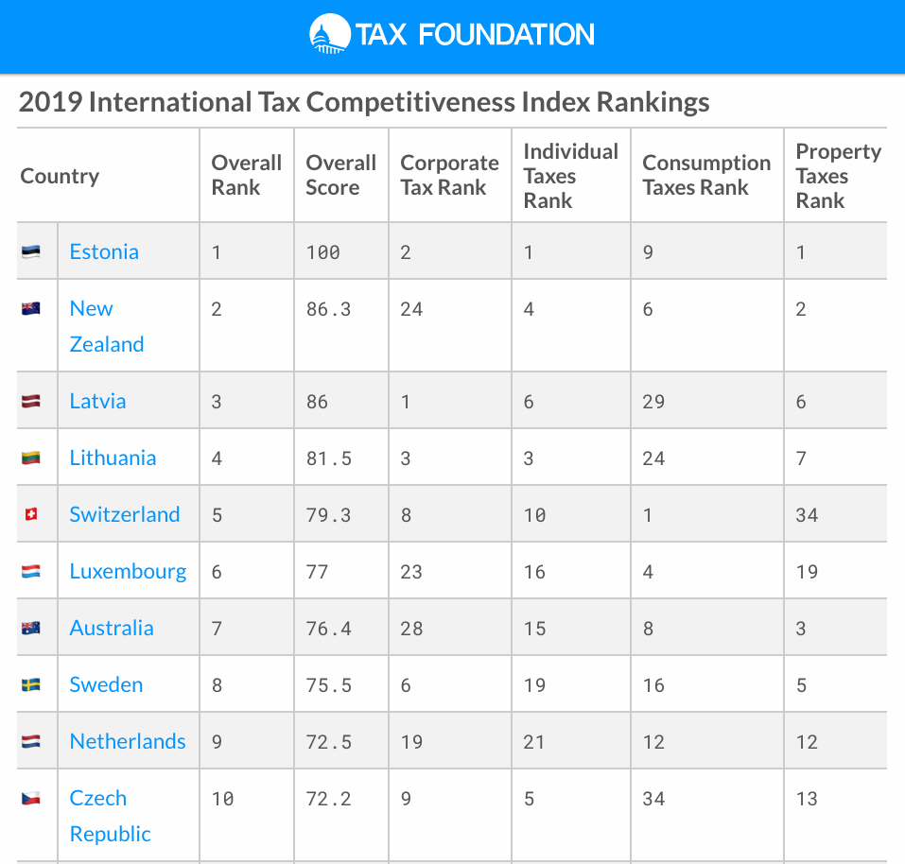Click the Czech Republic flag icon
This screenshot has width=905, height=864.
coord(31,798)
